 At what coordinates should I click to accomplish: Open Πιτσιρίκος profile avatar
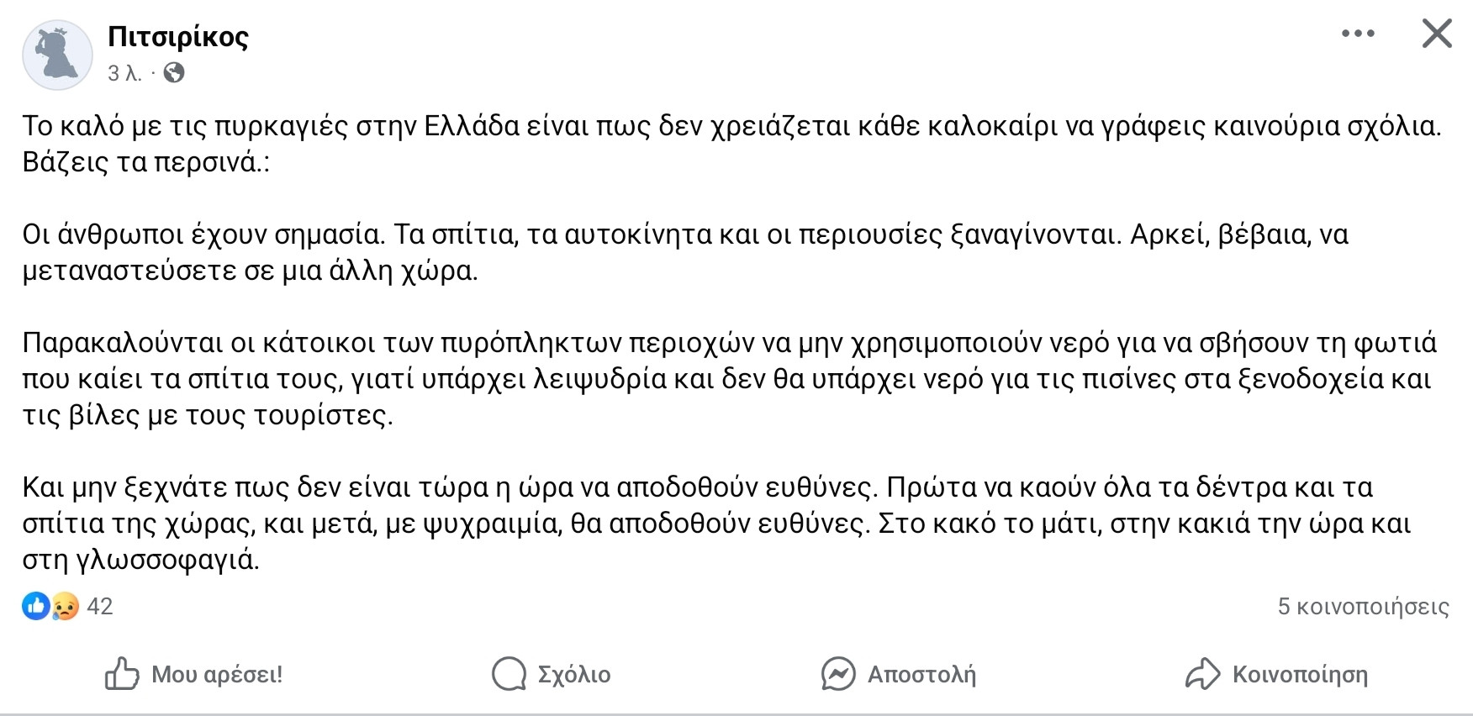57,55
